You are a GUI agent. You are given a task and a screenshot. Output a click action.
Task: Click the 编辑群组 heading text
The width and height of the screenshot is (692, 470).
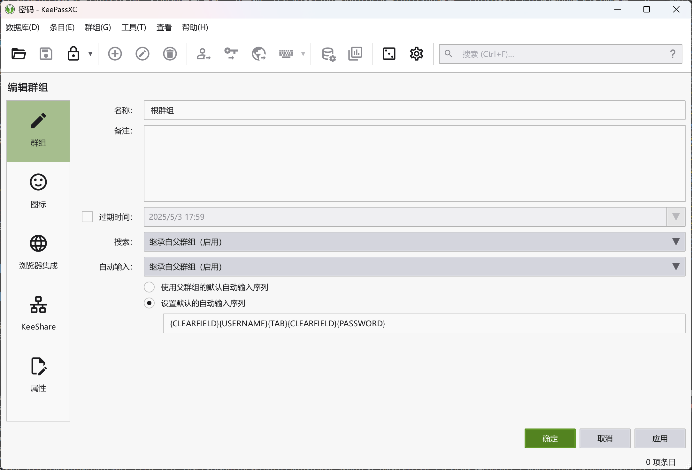(x=28, y=87)
